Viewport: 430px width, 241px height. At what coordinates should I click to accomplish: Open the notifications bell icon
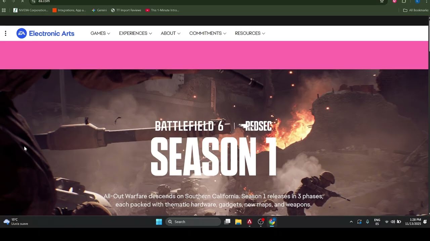[425, 222]
